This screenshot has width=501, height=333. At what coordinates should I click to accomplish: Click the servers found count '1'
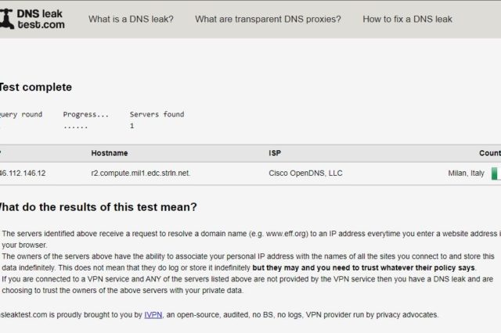tap(132, 126)
